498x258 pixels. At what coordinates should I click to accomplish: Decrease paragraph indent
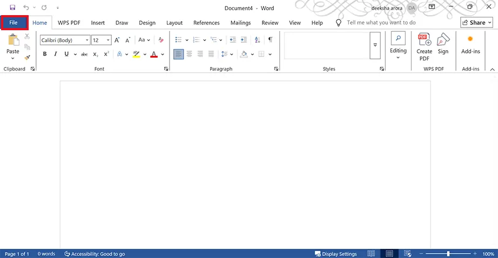(233, 39)
